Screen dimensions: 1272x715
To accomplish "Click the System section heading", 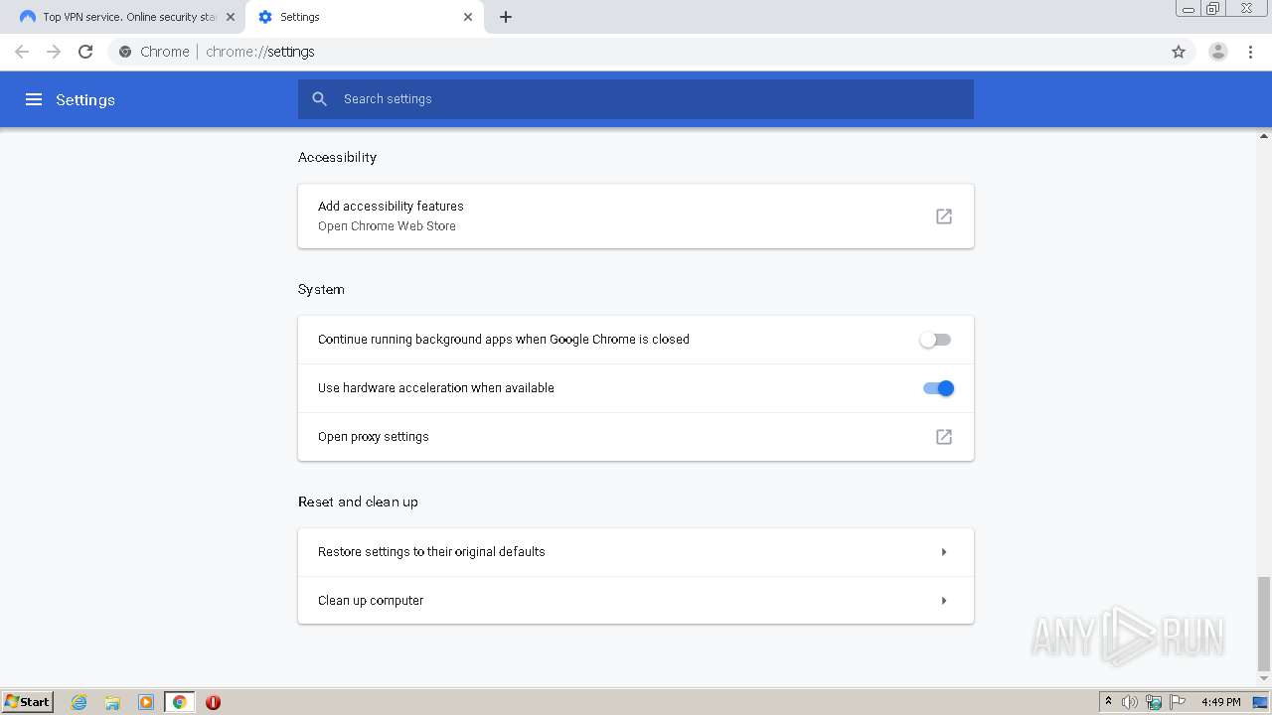I will point(321,289).
